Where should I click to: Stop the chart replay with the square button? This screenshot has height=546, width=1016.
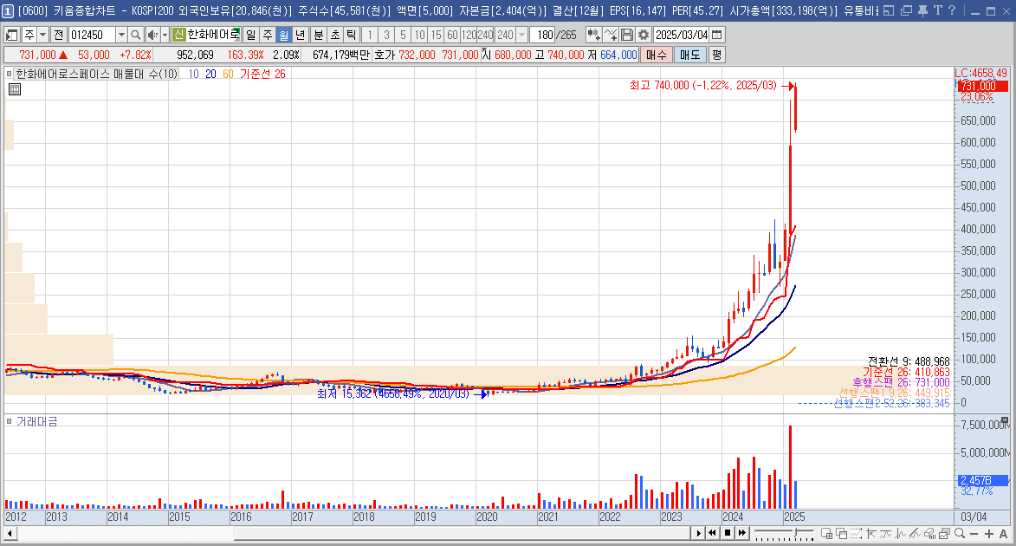727,534
